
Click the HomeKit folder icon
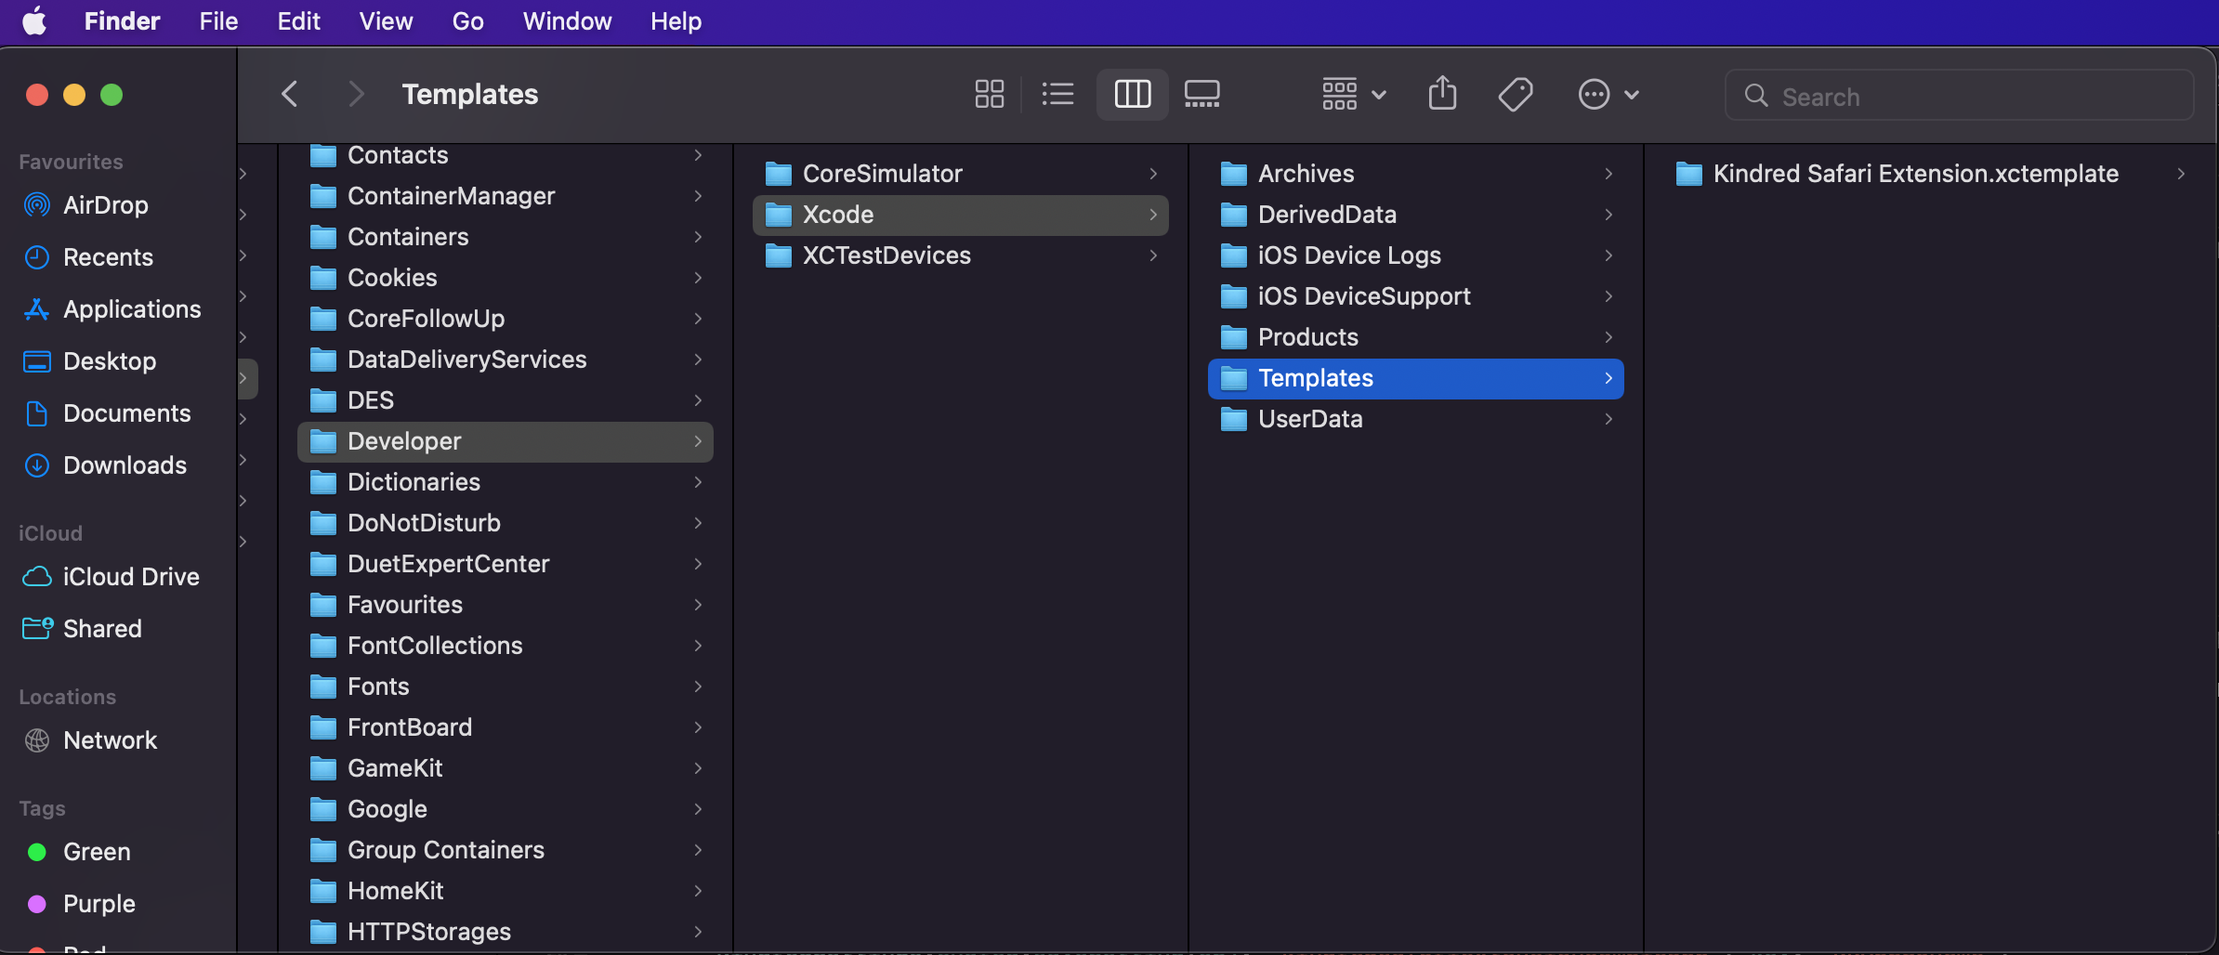pyautogui.click(x=322, y=891)
